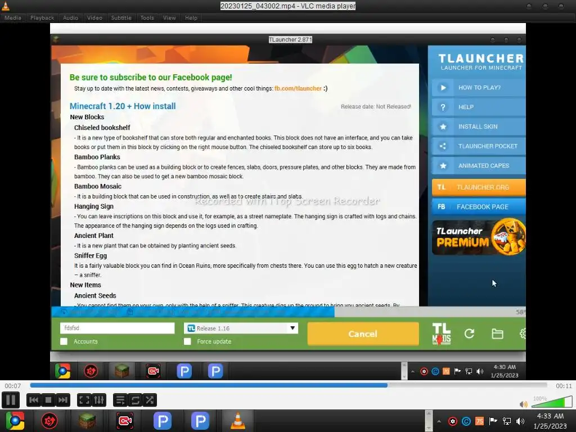Screen dimensions: 576x432
Task: Toggle random shuffle playback in VLC
Action: (150, 400)
